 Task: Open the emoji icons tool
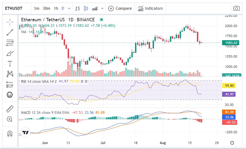pos(10,95)
